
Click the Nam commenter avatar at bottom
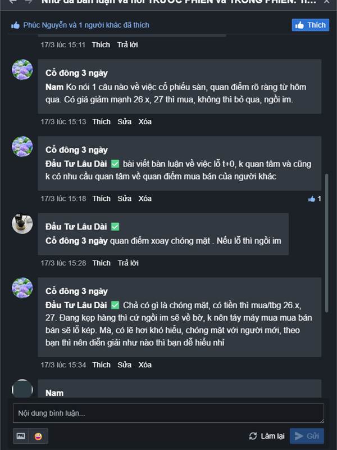pos(22,389)
